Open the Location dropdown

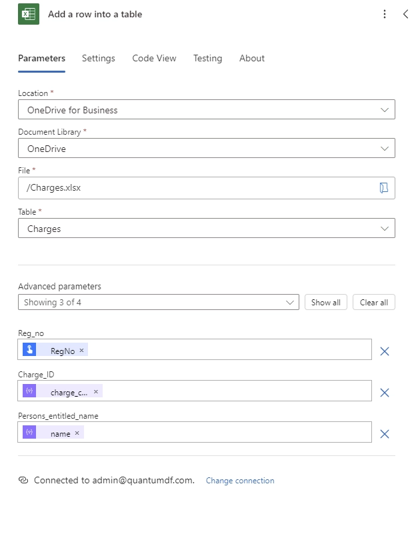coord(385,109)
